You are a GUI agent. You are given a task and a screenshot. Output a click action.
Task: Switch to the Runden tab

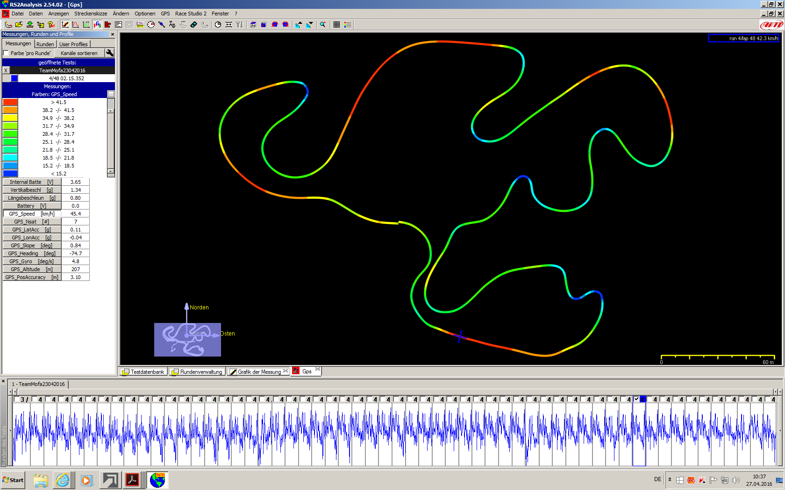pos(45,44)
